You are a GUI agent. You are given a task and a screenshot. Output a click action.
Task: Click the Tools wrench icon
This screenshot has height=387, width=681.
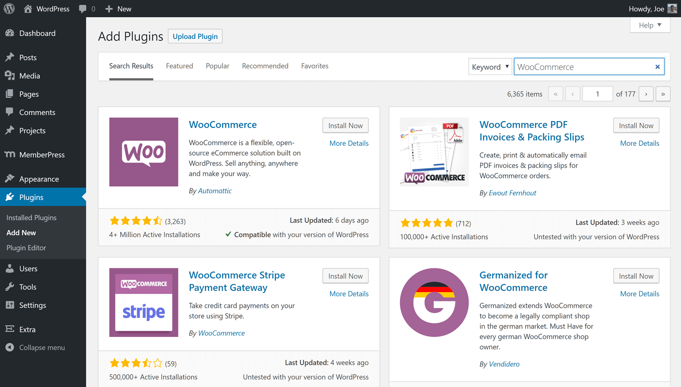(10, 287)
